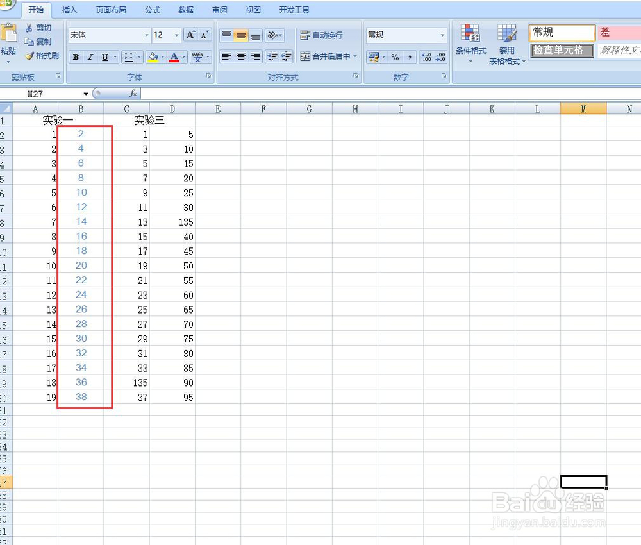Click the fx insert function button
641x545 pixels.
click(133, 94)
